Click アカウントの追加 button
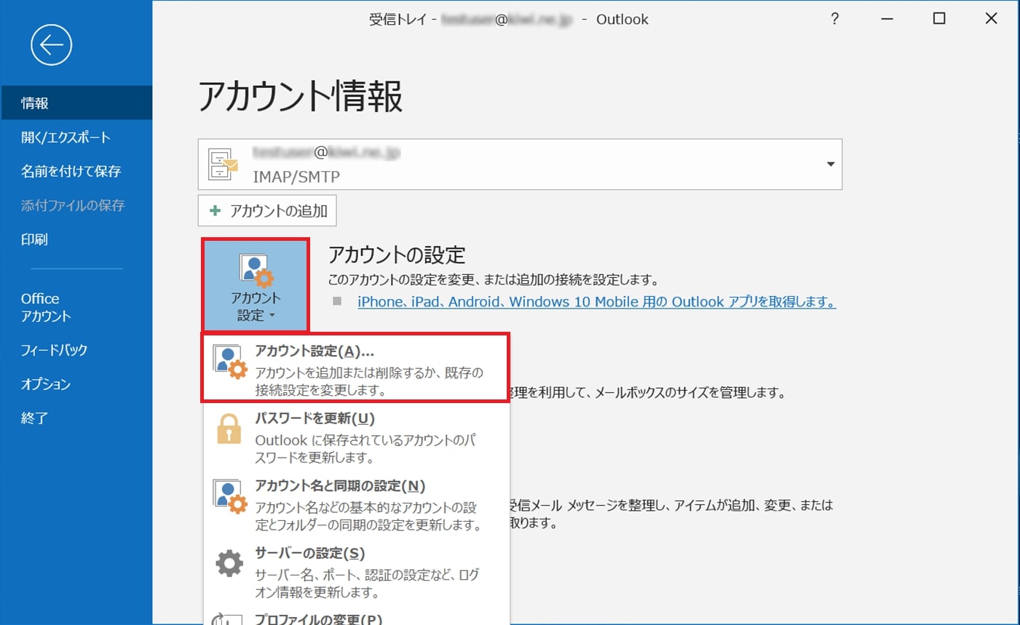1020x625 pixels. [x=267, y=211]
